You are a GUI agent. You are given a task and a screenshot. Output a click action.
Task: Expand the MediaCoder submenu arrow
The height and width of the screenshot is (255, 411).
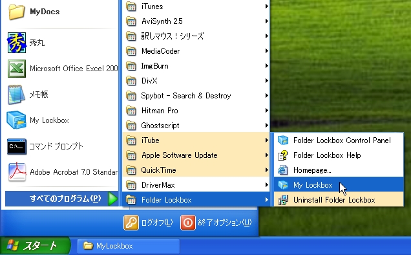pos(267,50)
